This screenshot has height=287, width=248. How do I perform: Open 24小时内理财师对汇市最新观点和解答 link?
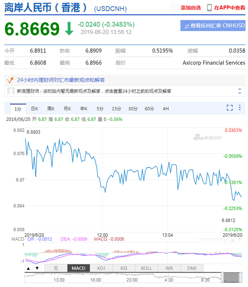pyautogui.click(x=61, y=80)
